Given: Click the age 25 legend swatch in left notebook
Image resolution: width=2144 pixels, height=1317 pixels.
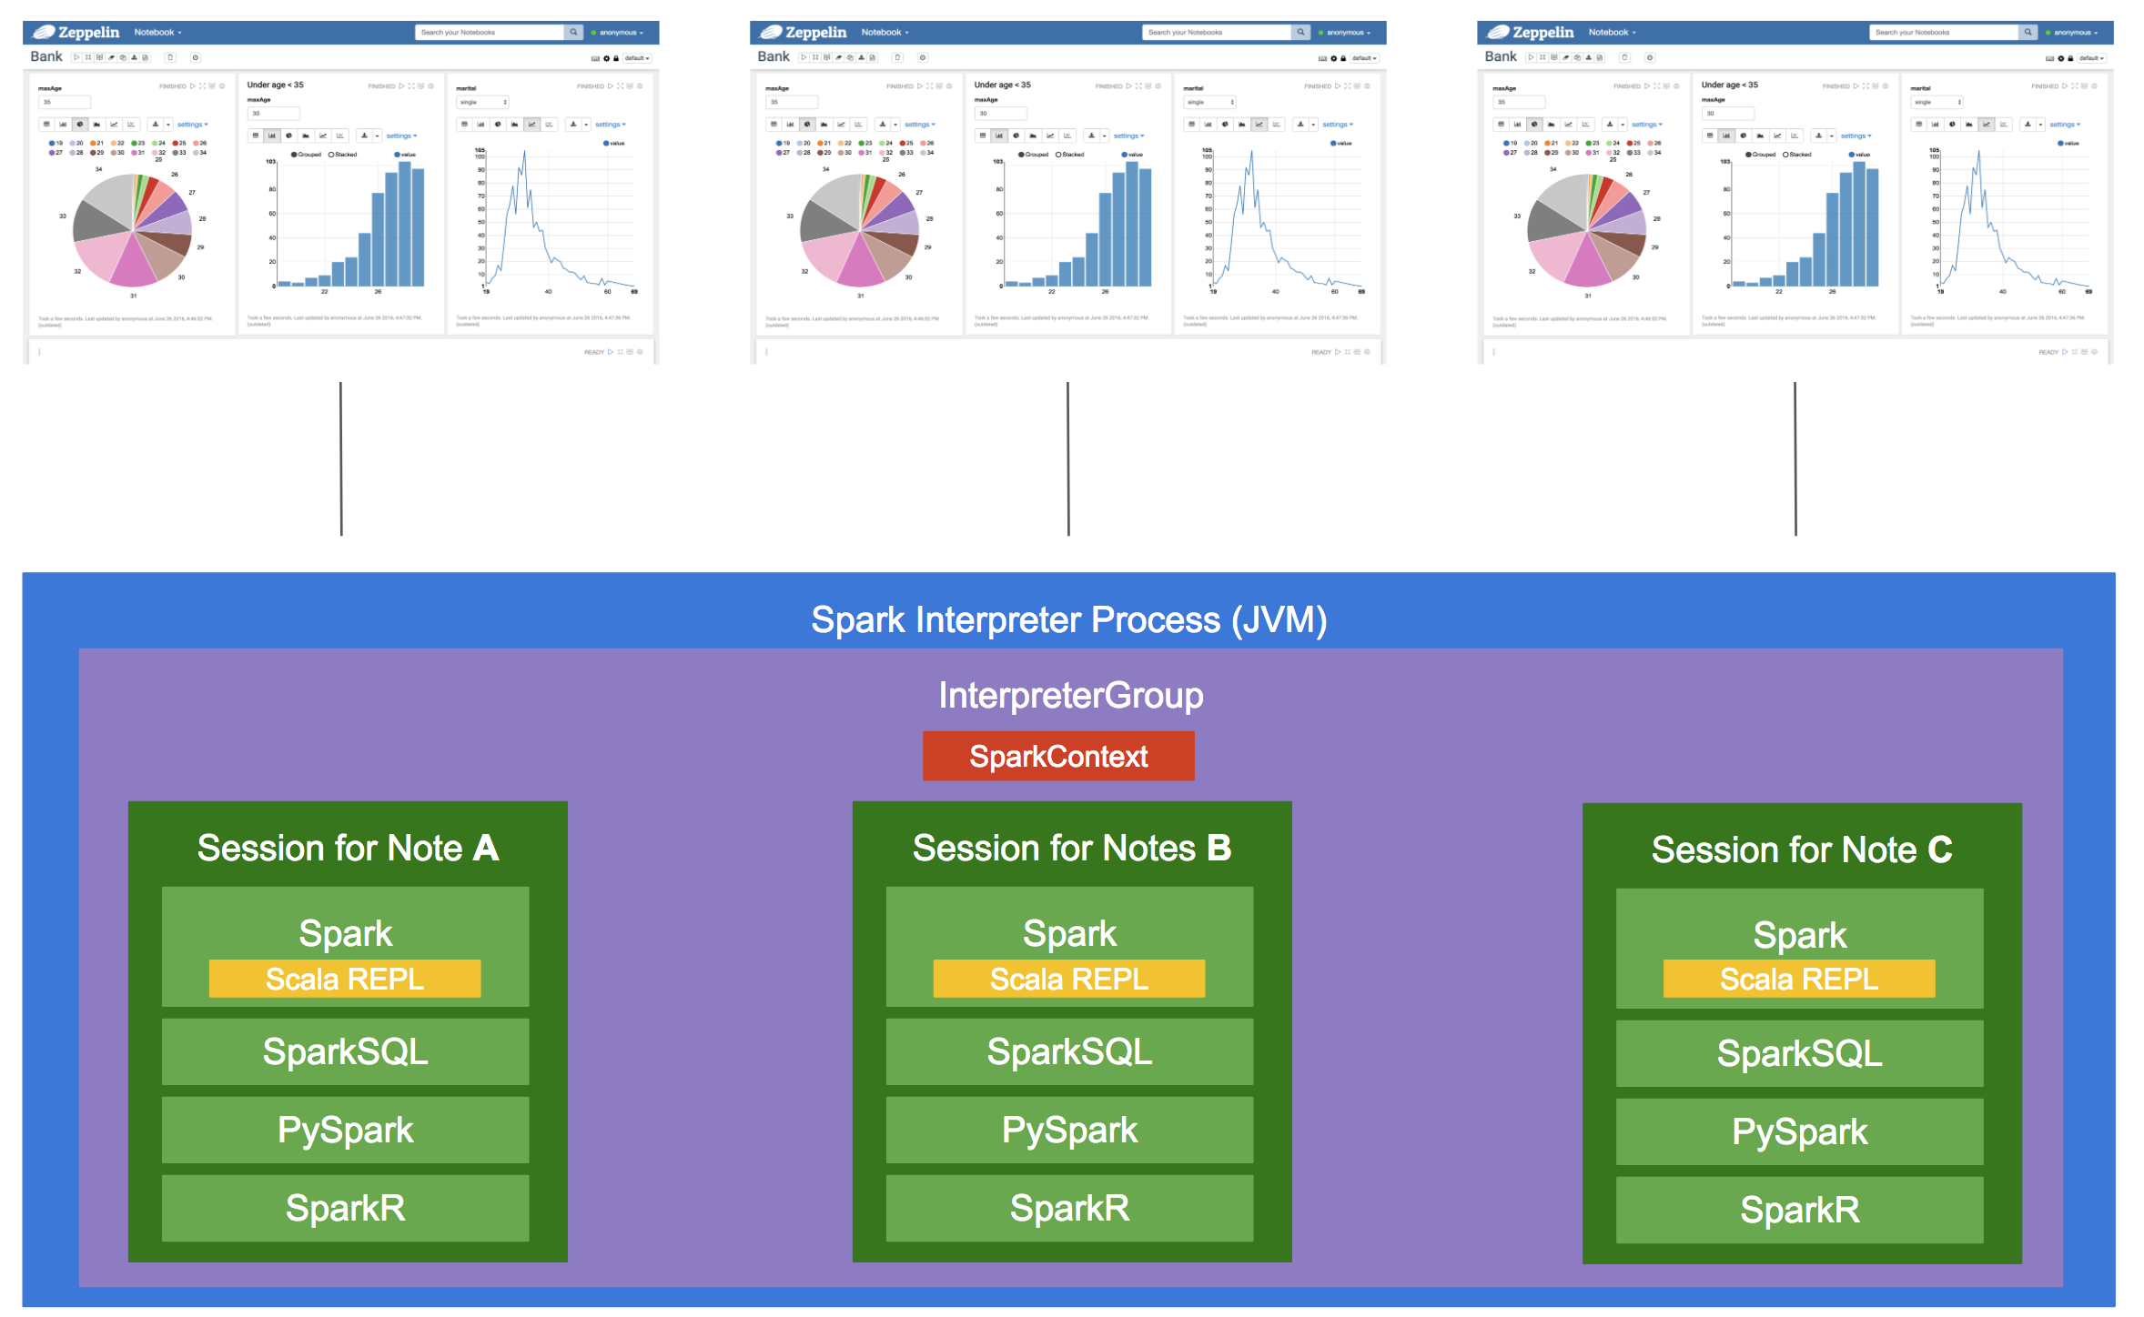Looking at the screenshot, I should click(x=175, y=143).
